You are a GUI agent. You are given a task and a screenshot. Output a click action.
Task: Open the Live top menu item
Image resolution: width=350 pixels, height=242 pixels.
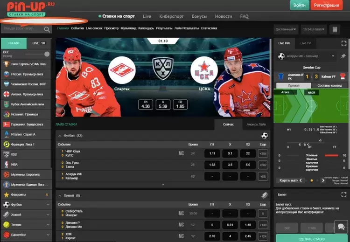147,16
